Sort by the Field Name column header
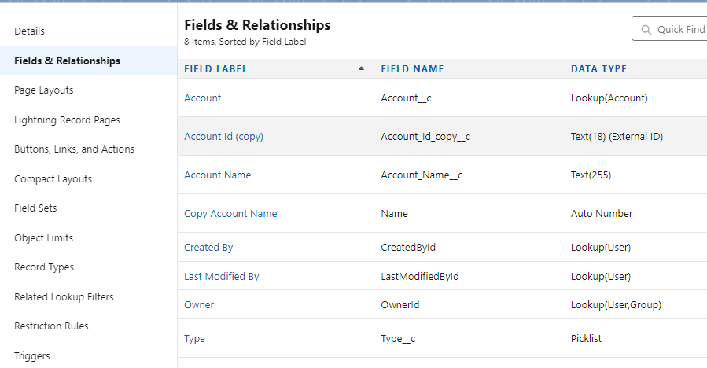707x368 pixels. coord(412,69)
